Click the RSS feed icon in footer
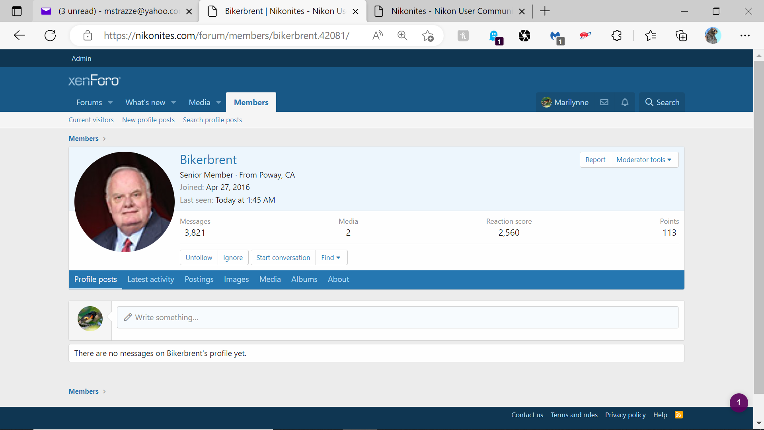Image resolution: width=764 pixels, height=430 pixels. pyautogui.click(x=679, y=415)
